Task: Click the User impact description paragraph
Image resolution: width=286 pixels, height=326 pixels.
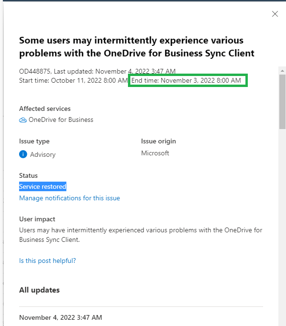Action: click(x=140, y=235)
